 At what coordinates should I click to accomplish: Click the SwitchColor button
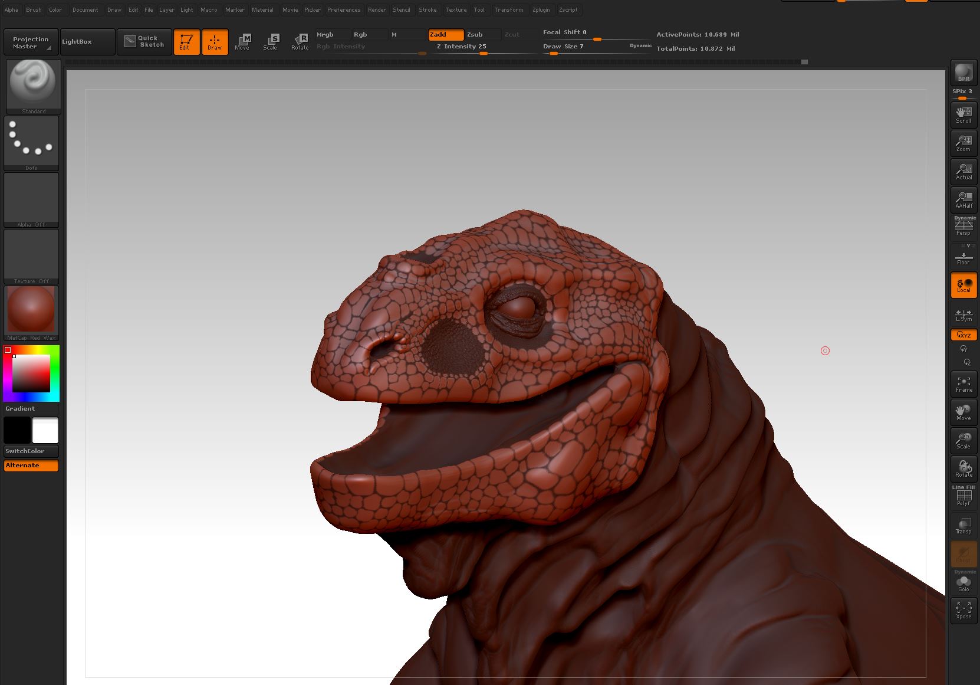click(x=31, y=451)
